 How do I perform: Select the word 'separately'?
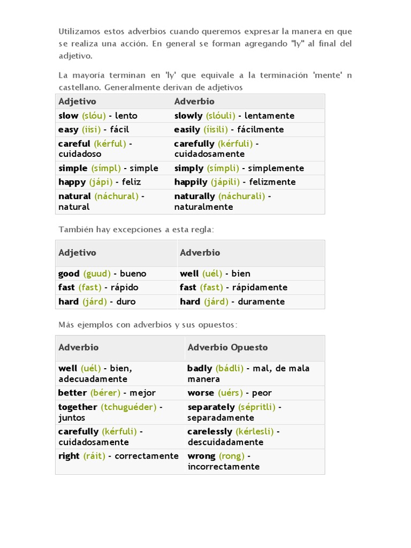[x=211, y=407]
